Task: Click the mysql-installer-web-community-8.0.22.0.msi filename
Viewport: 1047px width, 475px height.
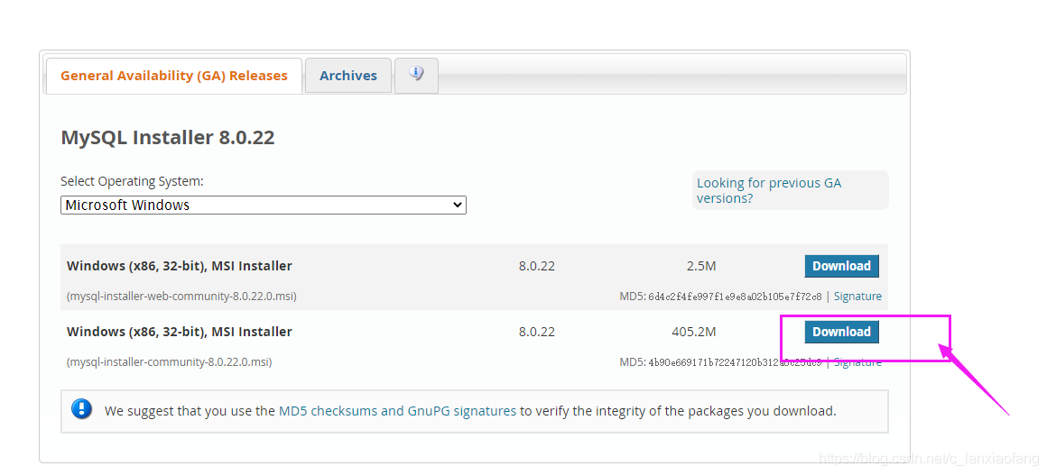Action: (181, 297)
